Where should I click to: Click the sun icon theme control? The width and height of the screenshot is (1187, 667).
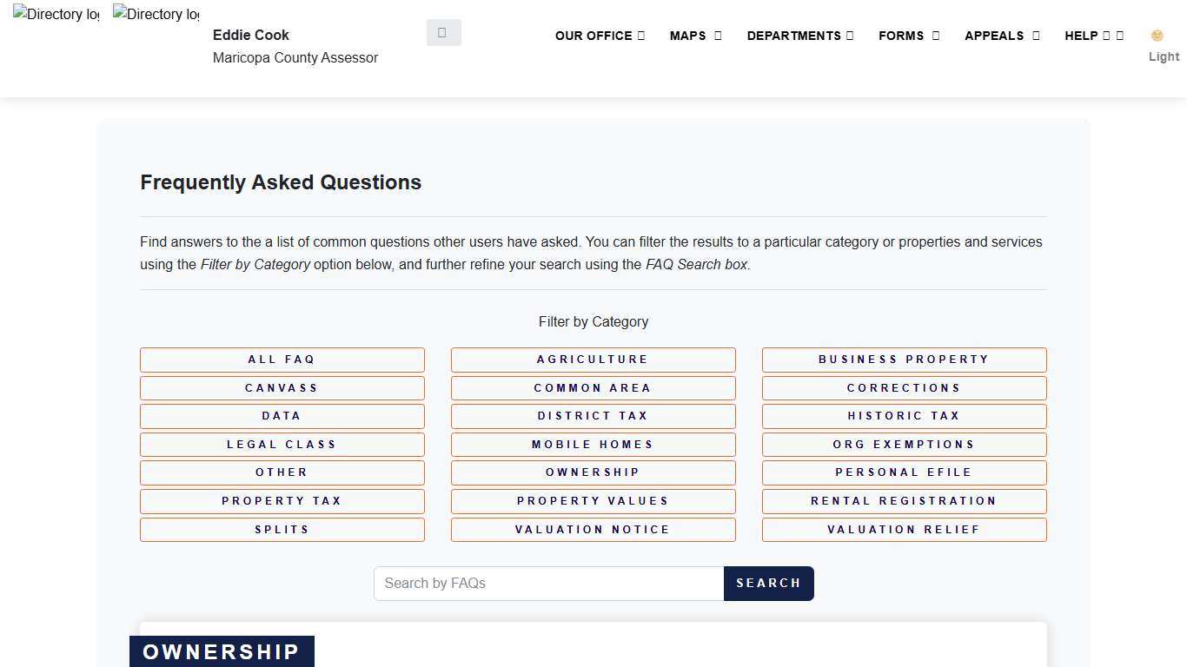[x=1157, y=36]
